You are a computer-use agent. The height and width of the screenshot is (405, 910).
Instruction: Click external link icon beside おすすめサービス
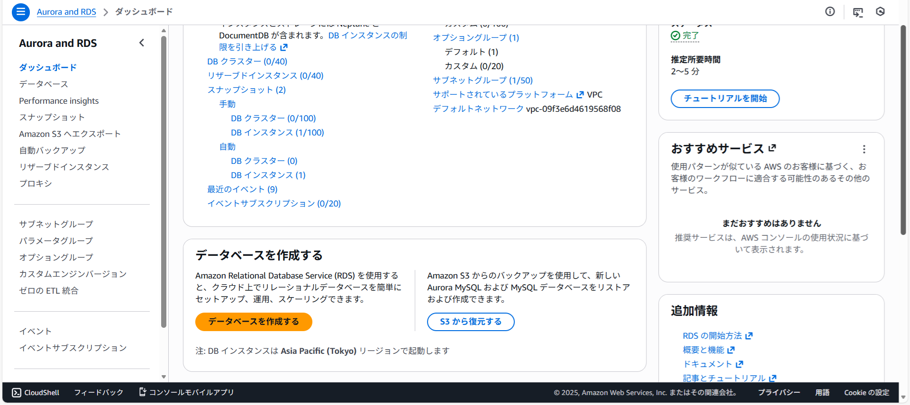point(772,148)
